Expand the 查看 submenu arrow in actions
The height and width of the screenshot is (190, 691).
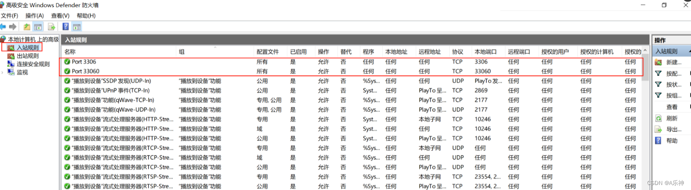pyautogui.click(x=690, y=107)
